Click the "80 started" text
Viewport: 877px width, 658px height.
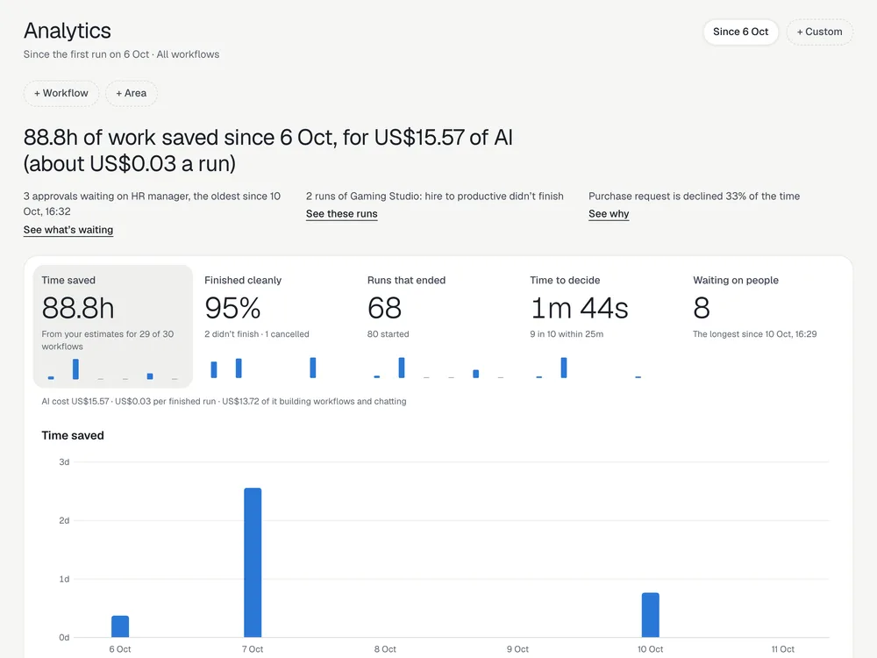[x=389, y=334]
